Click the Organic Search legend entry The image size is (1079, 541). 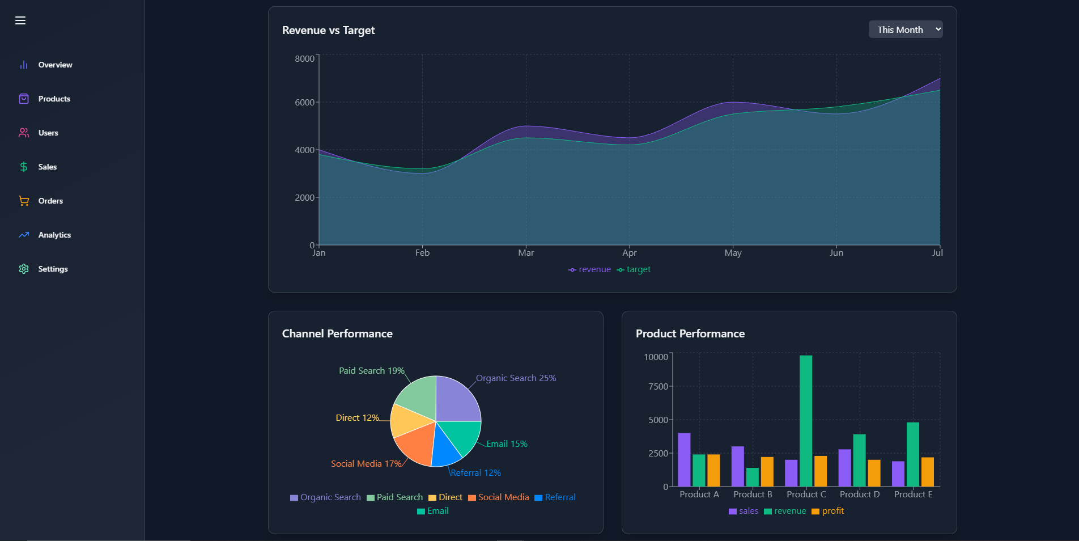click(325, 497)
